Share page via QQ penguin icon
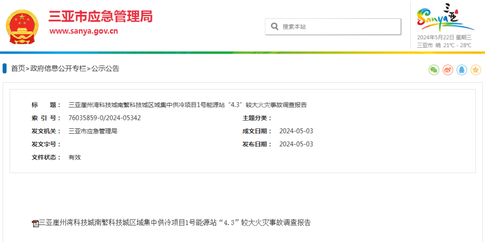 pyautogui.click(x=462, y=70)
